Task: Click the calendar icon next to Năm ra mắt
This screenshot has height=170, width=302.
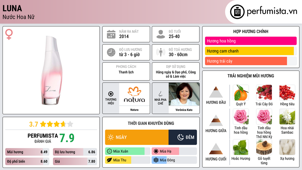Action: tap(111, 34)
